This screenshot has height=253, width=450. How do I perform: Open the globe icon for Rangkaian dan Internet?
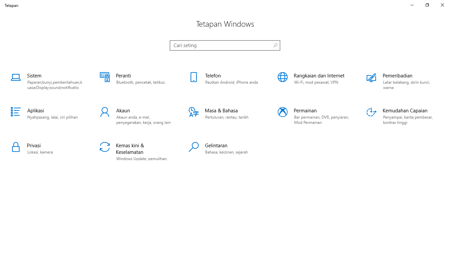283,77
